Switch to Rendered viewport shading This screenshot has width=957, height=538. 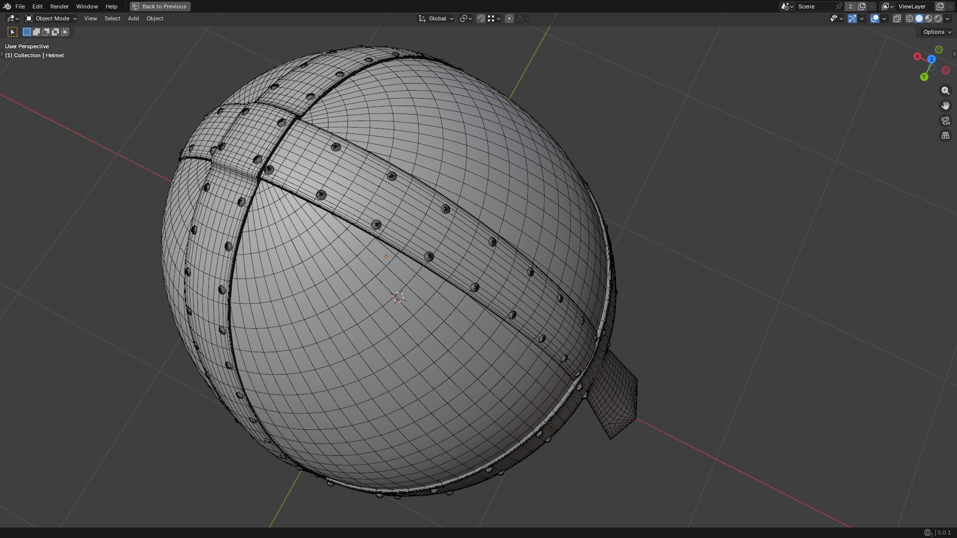pyautogui.click(x=938, y=18)
